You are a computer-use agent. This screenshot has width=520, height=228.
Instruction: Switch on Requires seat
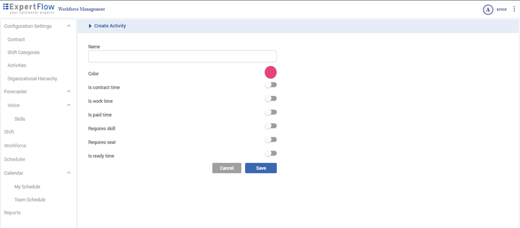click(271, 140)
